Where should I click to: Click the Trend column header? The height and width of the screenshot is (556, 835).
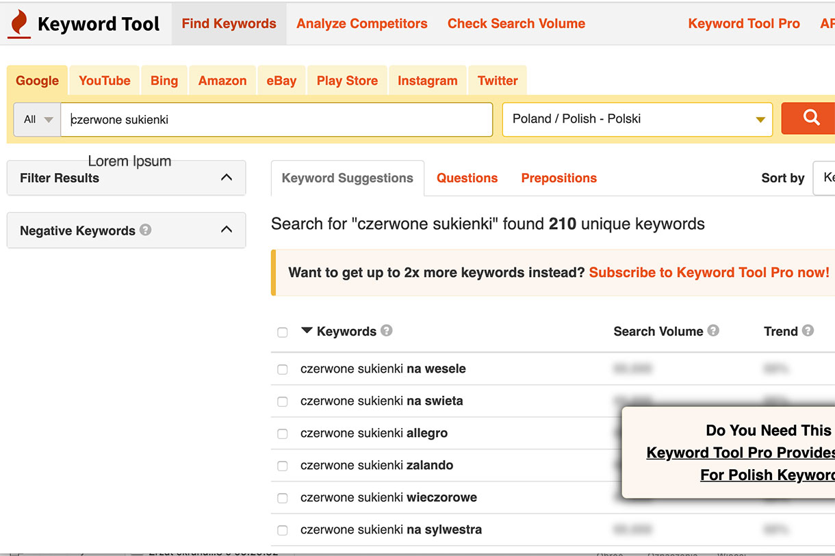[x=781, y=331]
